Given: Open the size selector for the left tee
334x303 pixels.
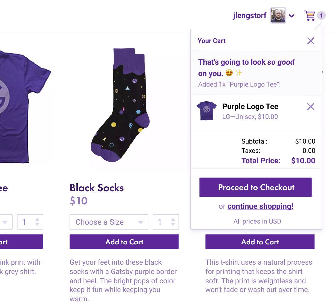Looking at the screenshot, I should (6, 222).
